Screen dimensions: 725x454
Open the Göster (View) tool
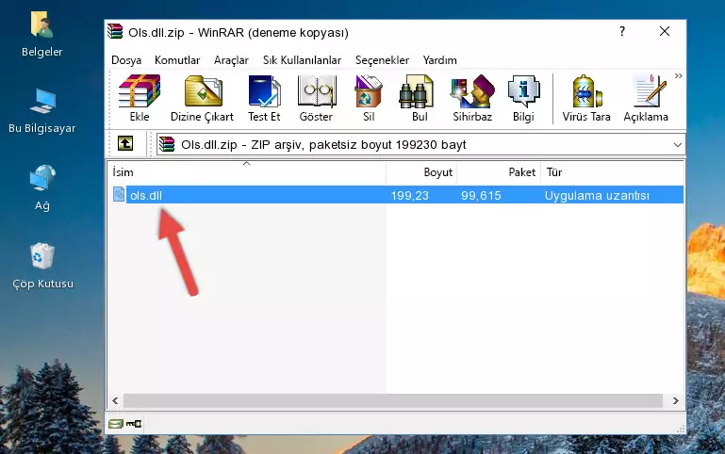point(316,98)
